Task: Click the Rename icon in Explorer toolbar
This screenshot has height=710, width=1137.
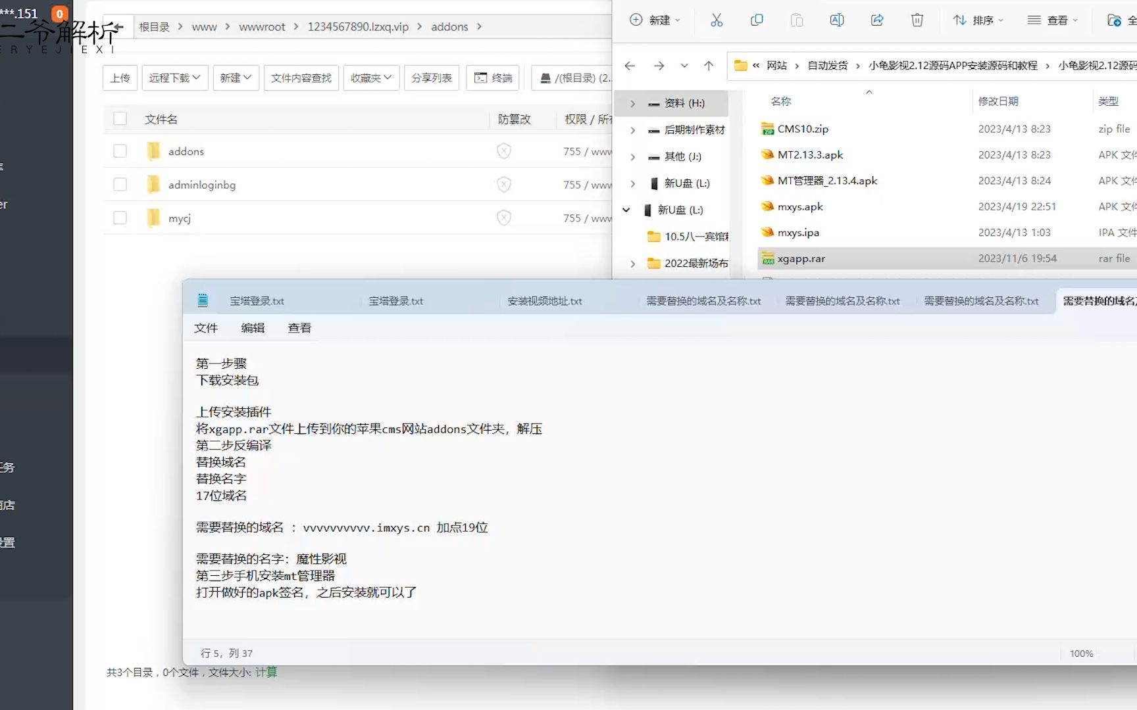Action: coord(837,20)
